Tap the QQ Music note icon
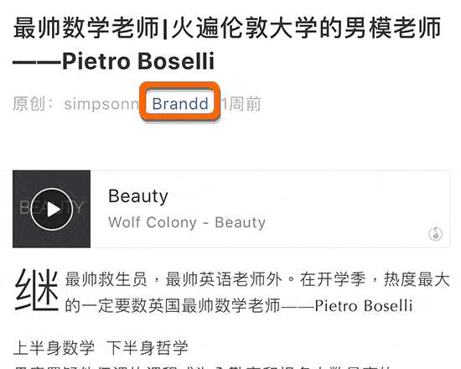Viewport: 461px width, 369px height. click(x=435, y=234)
